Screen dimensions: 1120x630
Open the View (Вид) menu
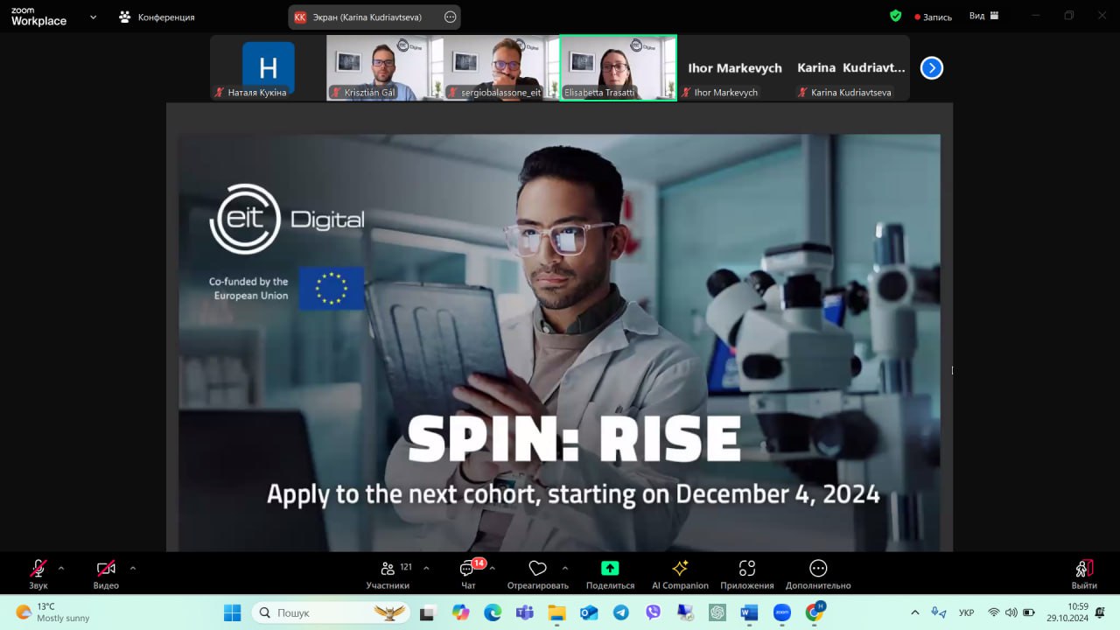(x=982, y=16)
